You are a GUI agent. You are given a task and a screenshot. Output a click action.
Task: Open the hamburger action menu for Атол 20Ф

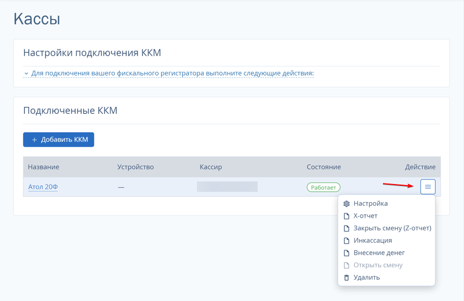click(x=428, y=187)
